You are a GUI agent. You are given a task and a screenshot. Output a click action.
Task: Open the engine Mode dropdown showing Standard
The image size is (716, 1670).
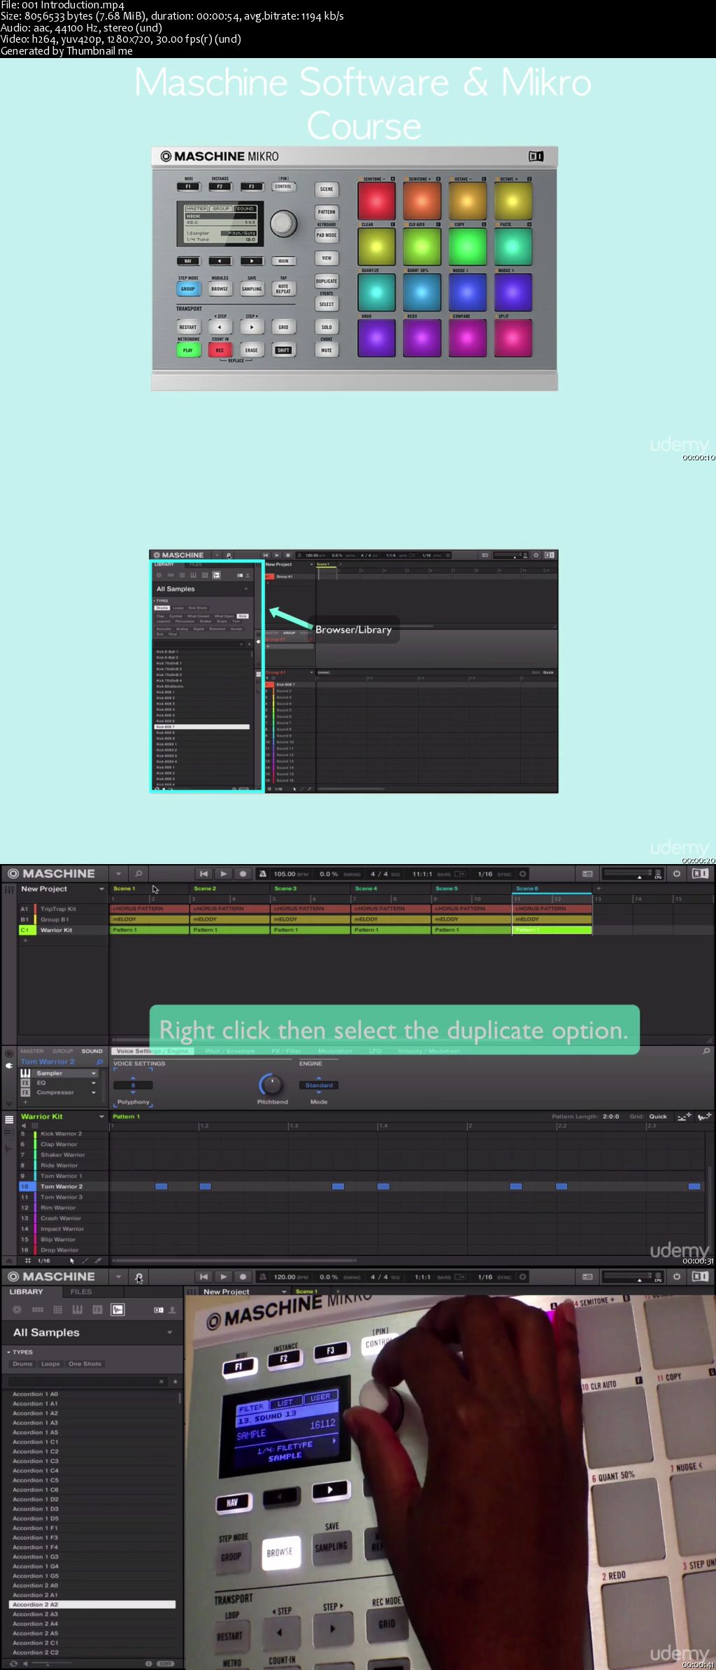pos(319,1085)
